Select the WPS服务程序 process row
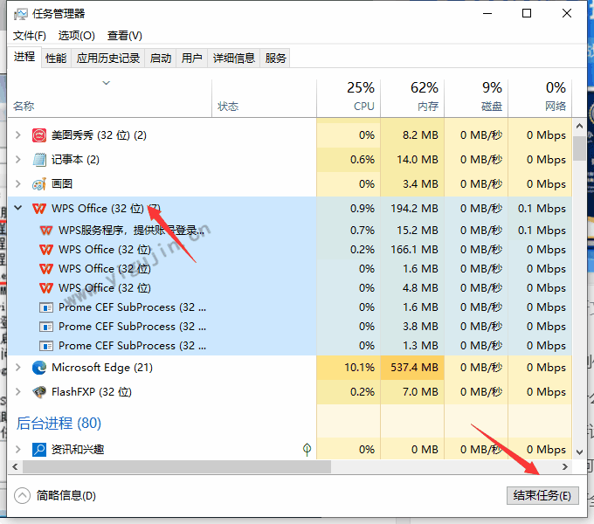 pyautogui.click(x=290, y=231)
